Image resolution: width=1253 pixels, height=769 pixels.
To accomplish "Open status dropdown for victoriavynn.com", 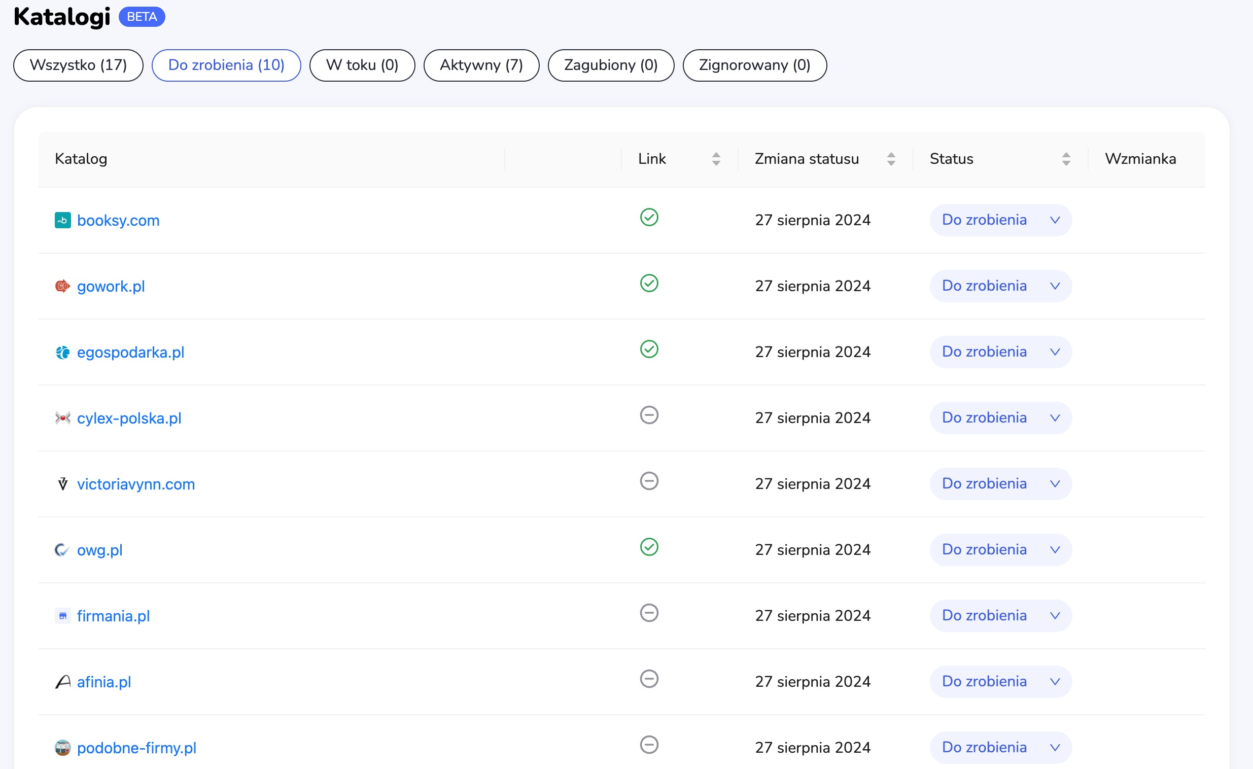I will click(1000, 484).
